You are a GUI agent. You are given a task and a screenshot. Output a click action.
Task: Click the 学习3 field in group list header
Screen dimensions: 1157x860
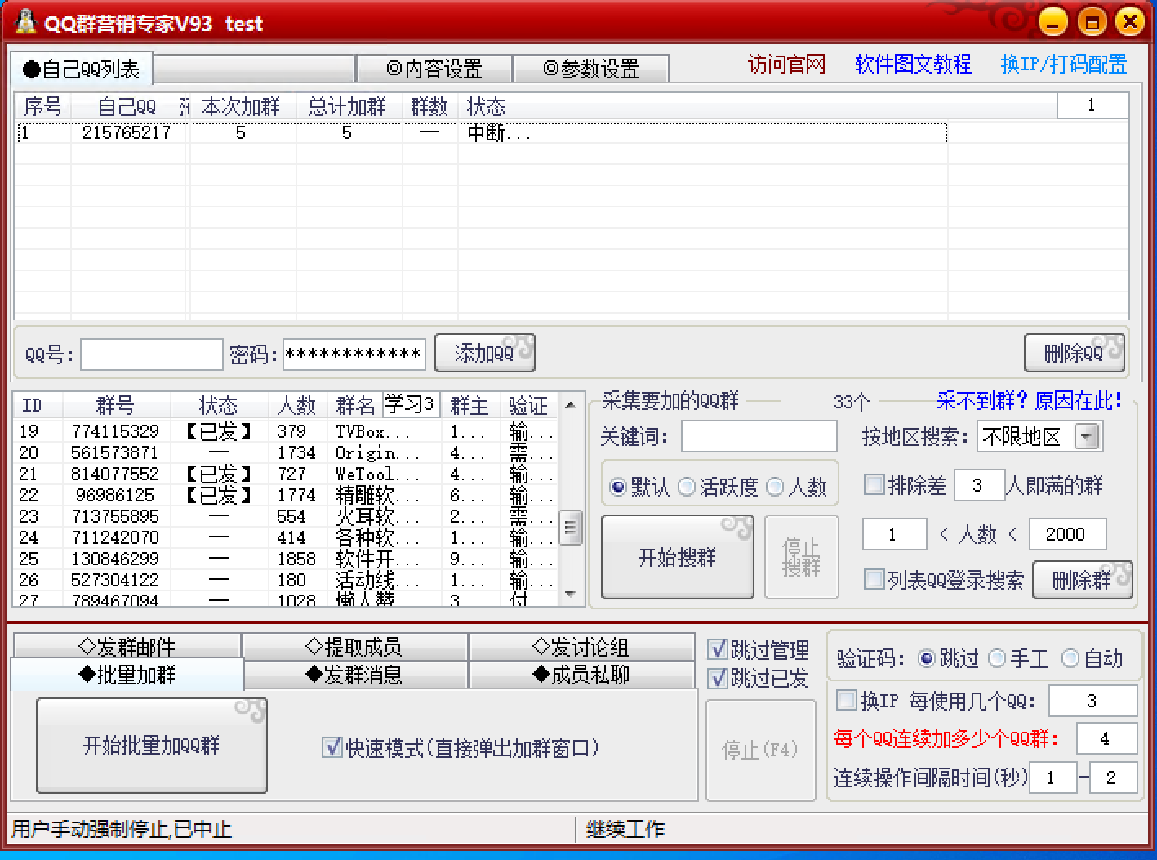[x=411, y=404]
